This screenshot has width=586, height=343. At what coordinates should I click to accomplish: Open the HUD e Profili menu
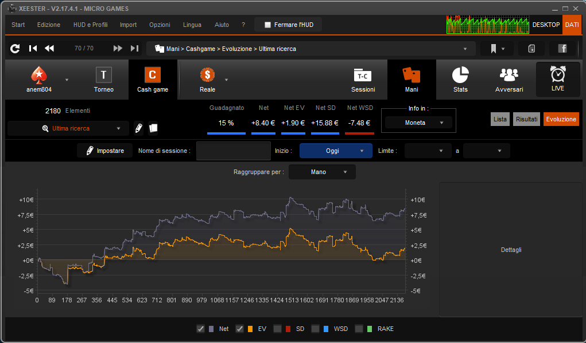91,25
